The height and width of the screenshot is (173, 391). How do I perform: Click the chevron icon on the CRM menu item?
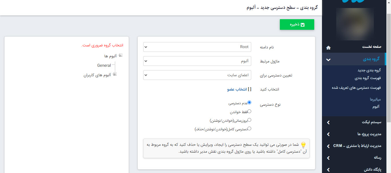pos(328,146)
